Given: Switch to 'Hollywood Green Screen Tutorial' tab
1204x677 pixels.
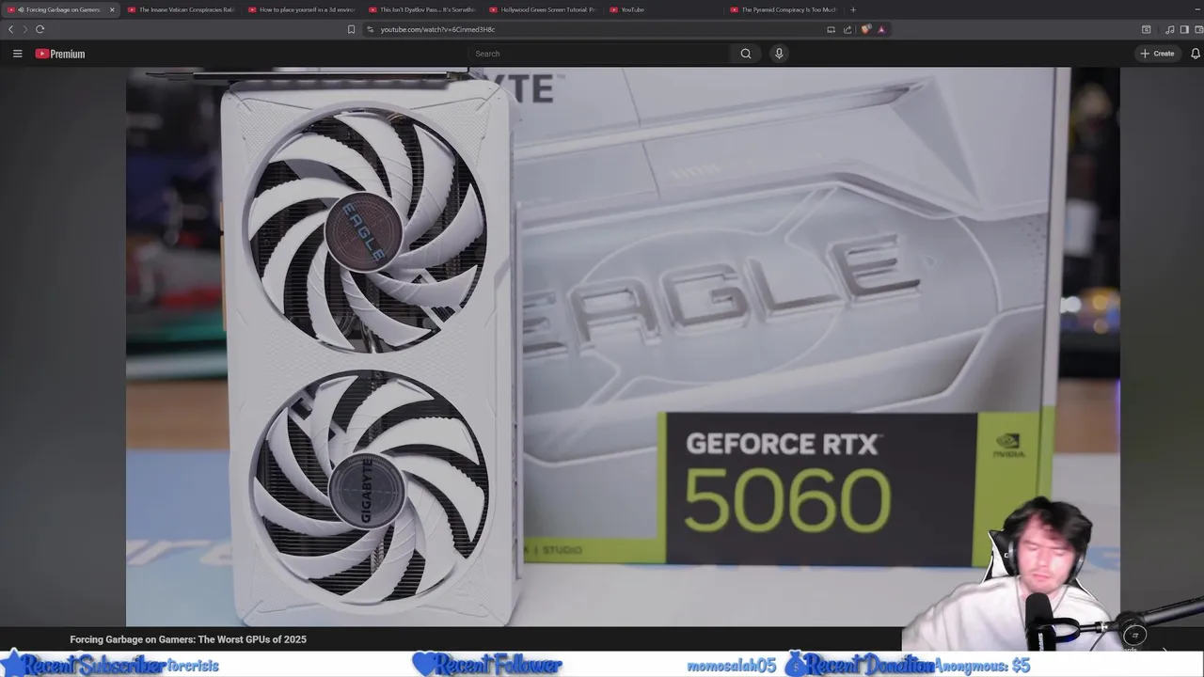Looking at the screenshot, I should (543, 9).
